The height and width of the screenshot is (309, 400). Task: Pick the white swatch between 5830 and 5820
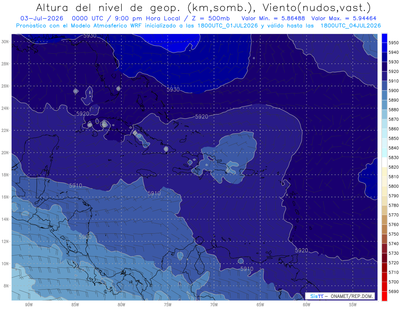pyautogui.click(x=384, y=162)
